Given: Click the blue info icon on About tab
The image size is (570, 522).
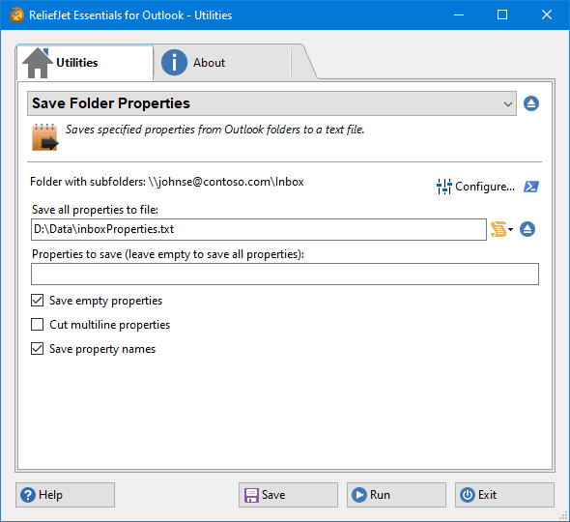Looking at the screenshot, I should (174, 63).
